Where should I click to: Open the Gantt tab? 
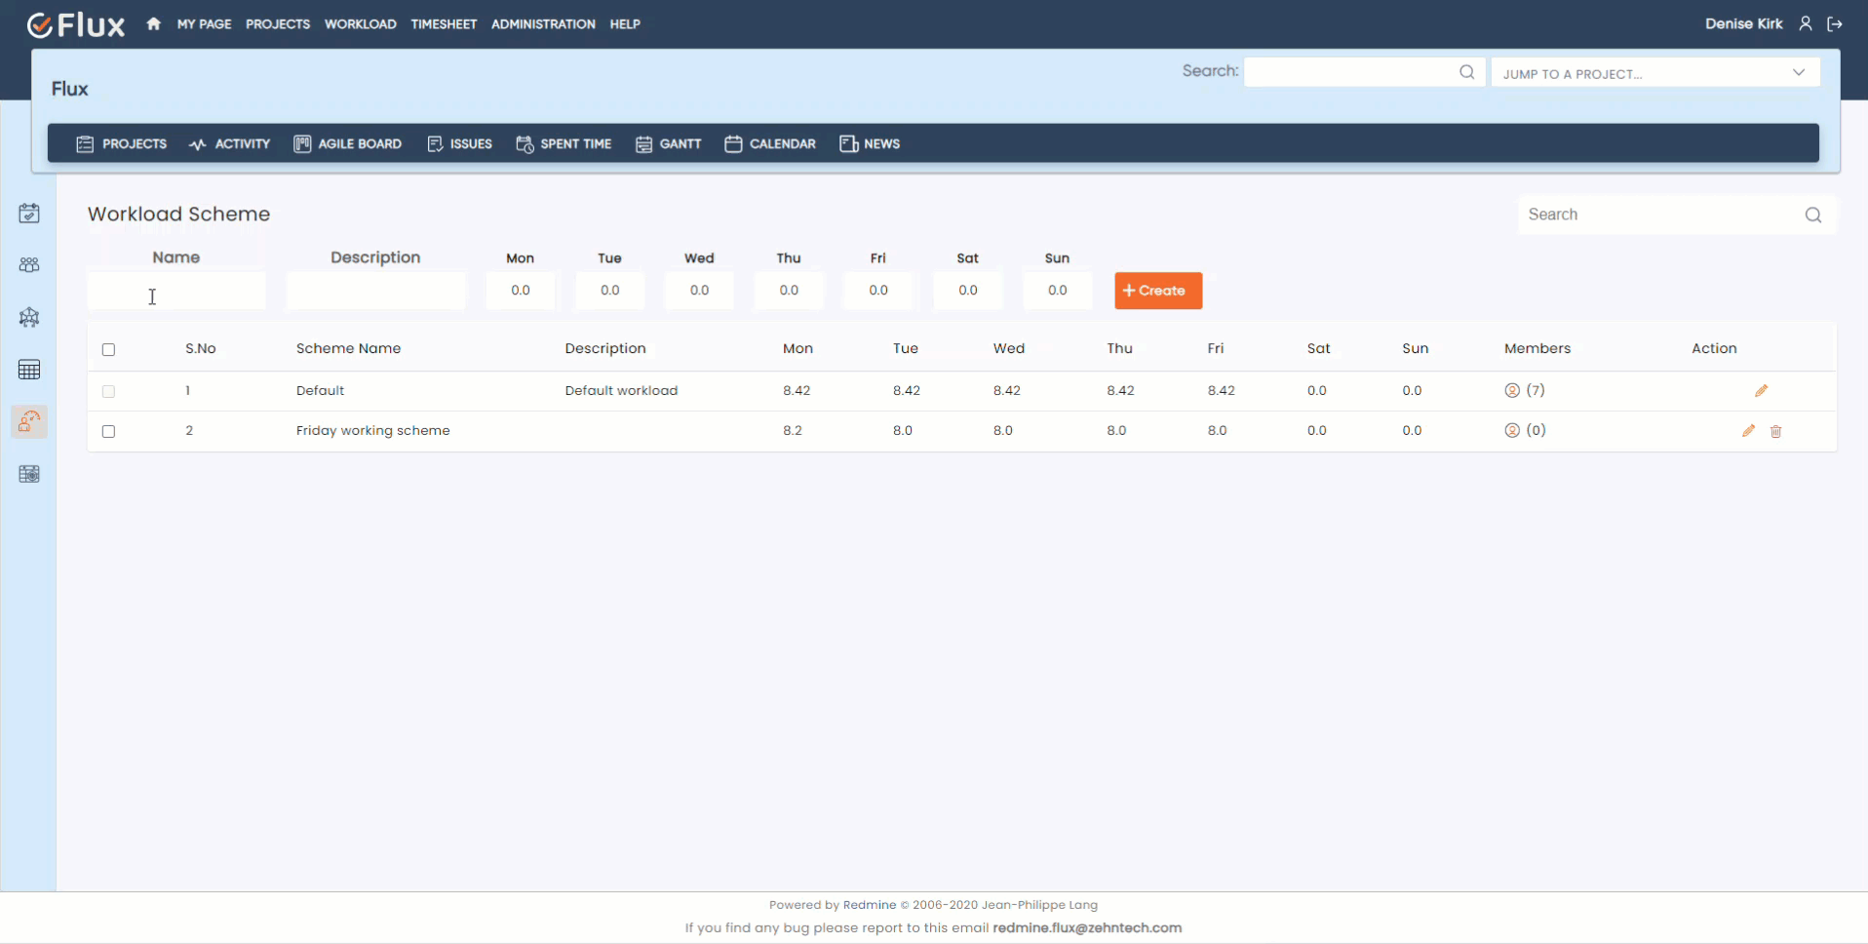coord(669,144)
